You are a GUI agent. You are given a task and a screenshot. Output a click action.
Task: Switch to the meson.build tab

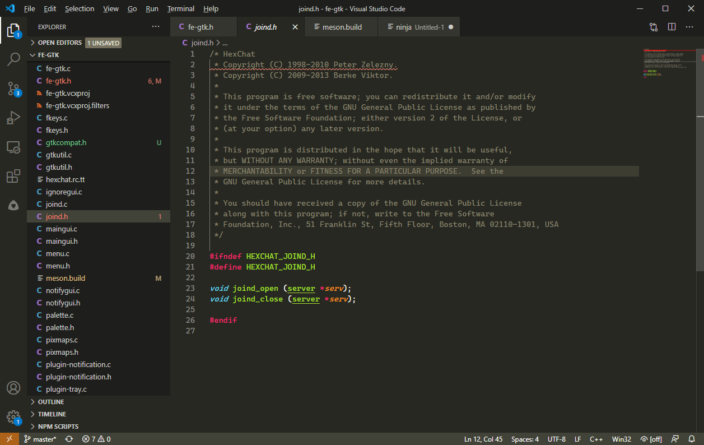(342, 27)
